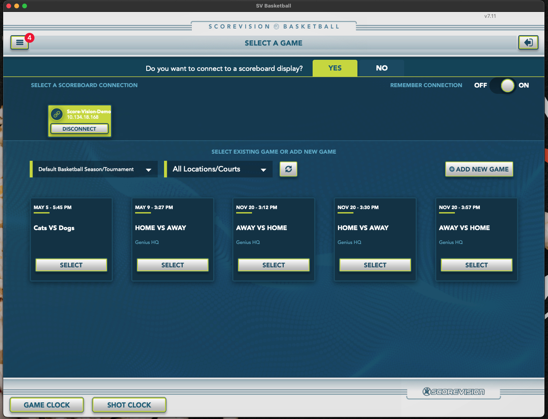The height and width of the screenshot is (419, 548).
Task: Open the Shot Clock tab
Action: tap(129, 405)
